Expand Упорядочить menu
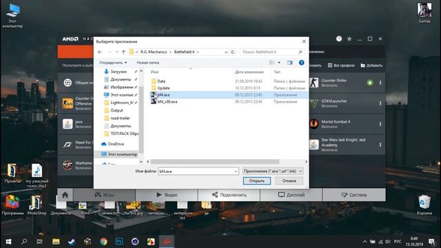This screenshot has height=248, width=441. (x=113, y=63)
